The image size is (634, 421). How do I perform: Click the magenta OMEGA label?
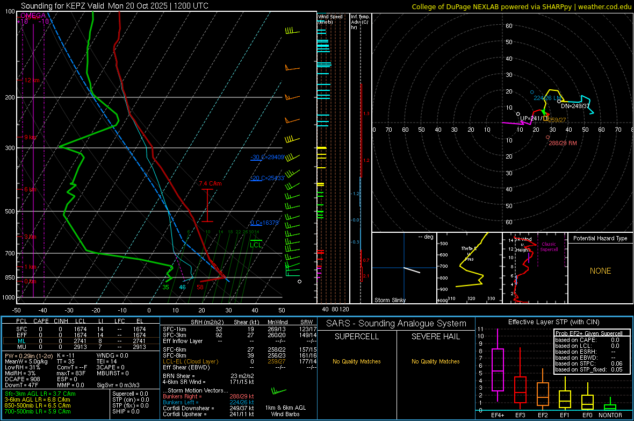click(33, 16)
